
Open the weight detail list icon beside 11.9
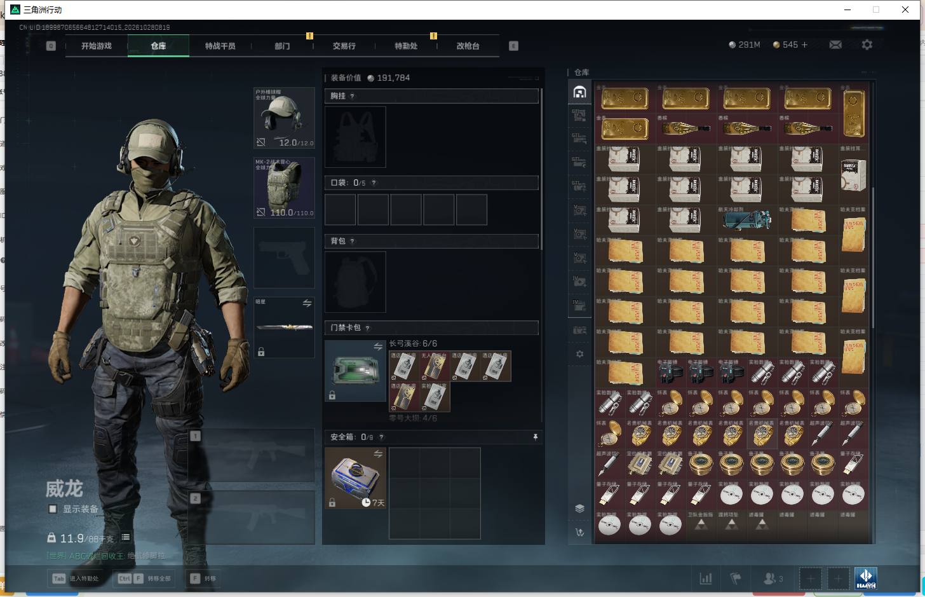[126, 537]
